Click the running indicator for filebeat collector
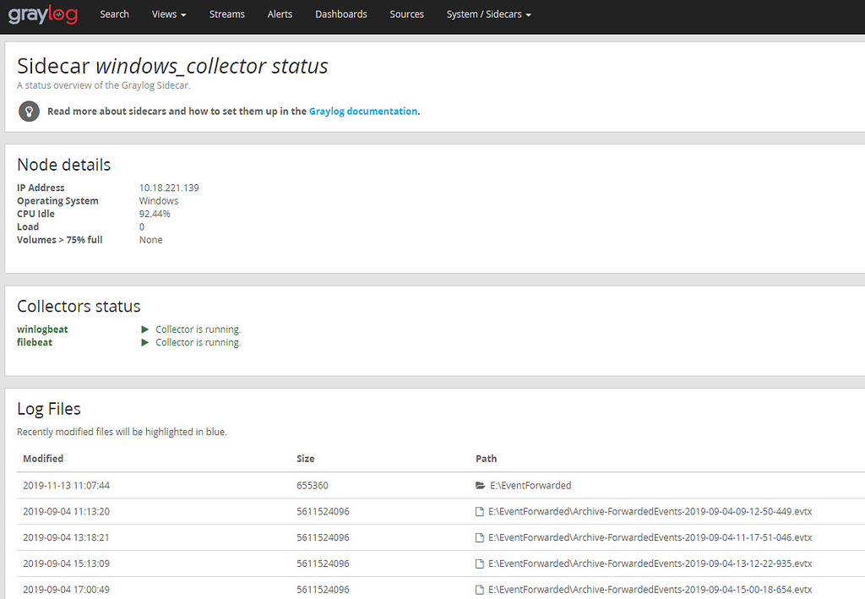This screenshot has height=599, width=865. (145, 342)
